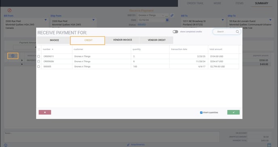The image size is (278, 147).
Task: Click the blue link icon beside customer field
Action: (x=172, y=15)
